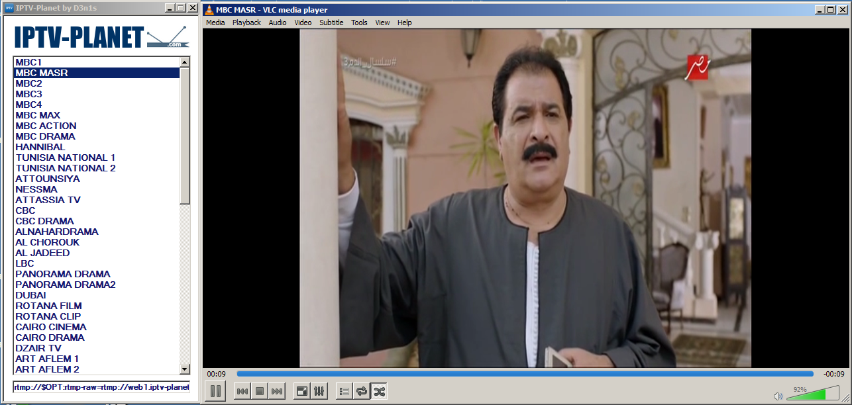Open the Subtitle menu
This screenshot has height=405, width=852.
coord(331,22)
